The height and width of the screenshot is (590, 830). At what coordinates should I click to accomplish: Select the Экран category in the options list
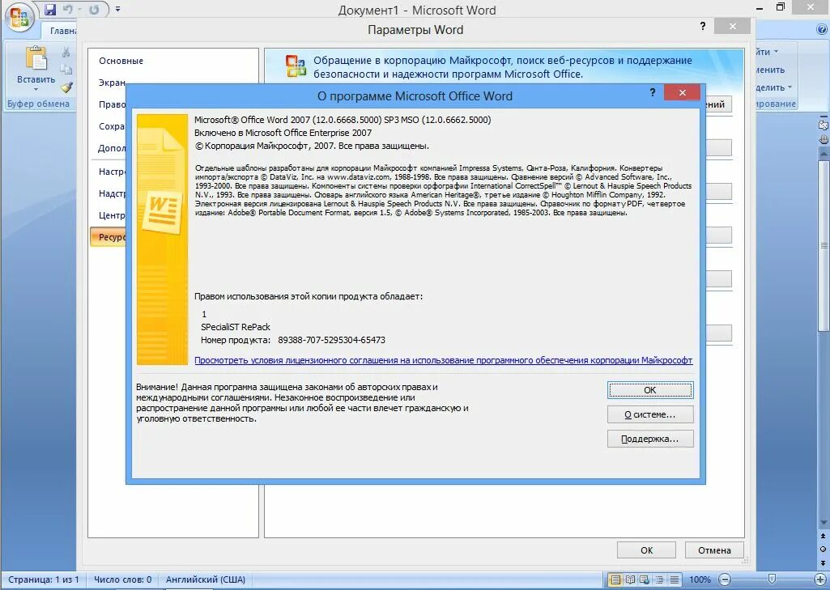(112, 83)
